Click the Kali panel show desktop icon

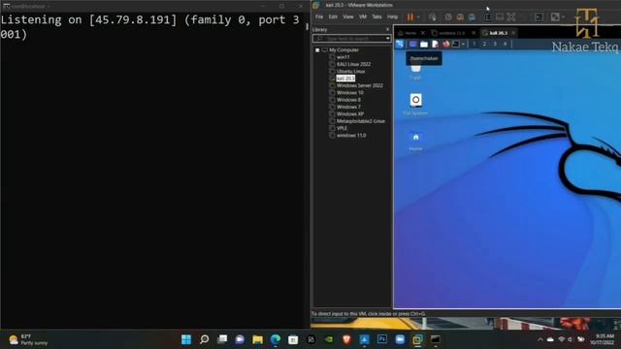[x=412, y=44]
